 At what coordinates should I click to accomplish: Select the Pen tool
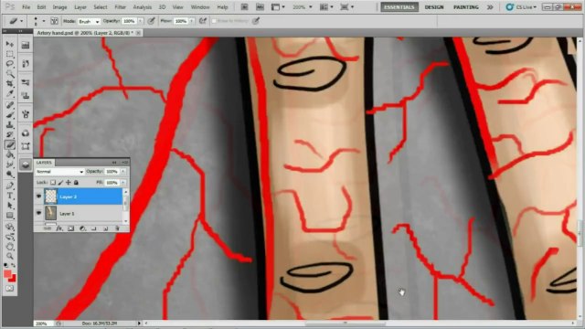[x=10, y=186]
